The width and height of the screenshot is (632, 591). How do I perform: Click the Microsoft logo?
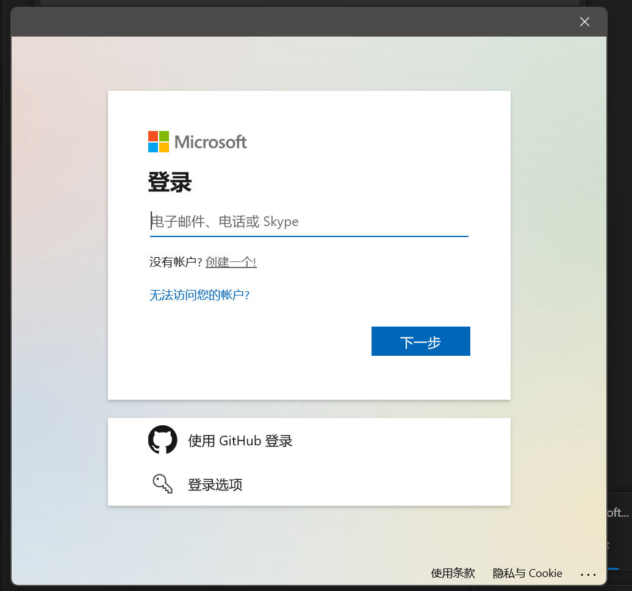198,142
